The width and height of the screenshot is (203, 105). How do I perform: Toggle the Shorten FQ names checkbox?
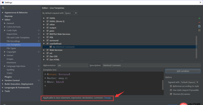coord(171,94)
